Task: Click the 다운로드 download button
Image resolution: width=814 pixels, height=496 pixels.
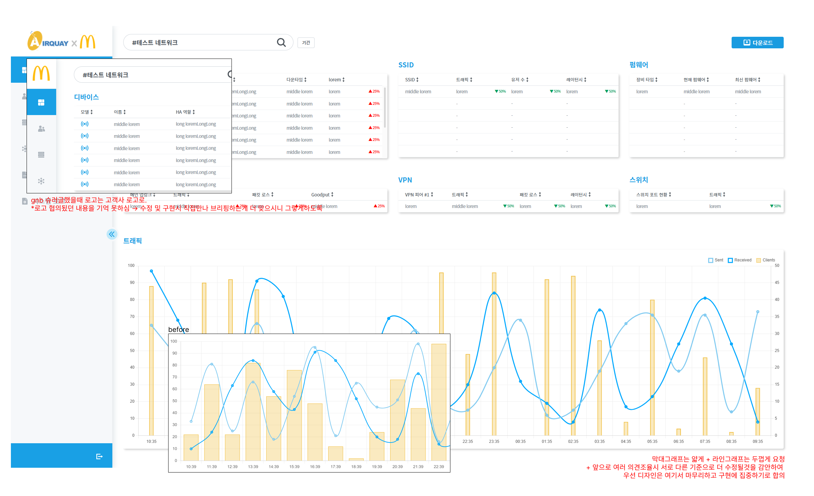Action: 757,43
